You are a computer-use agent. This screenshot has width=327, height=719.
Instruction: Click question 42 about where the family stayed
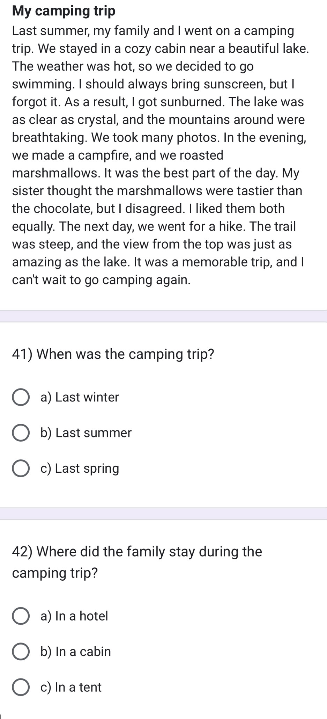pyautogui.click(x=137, y=562)
